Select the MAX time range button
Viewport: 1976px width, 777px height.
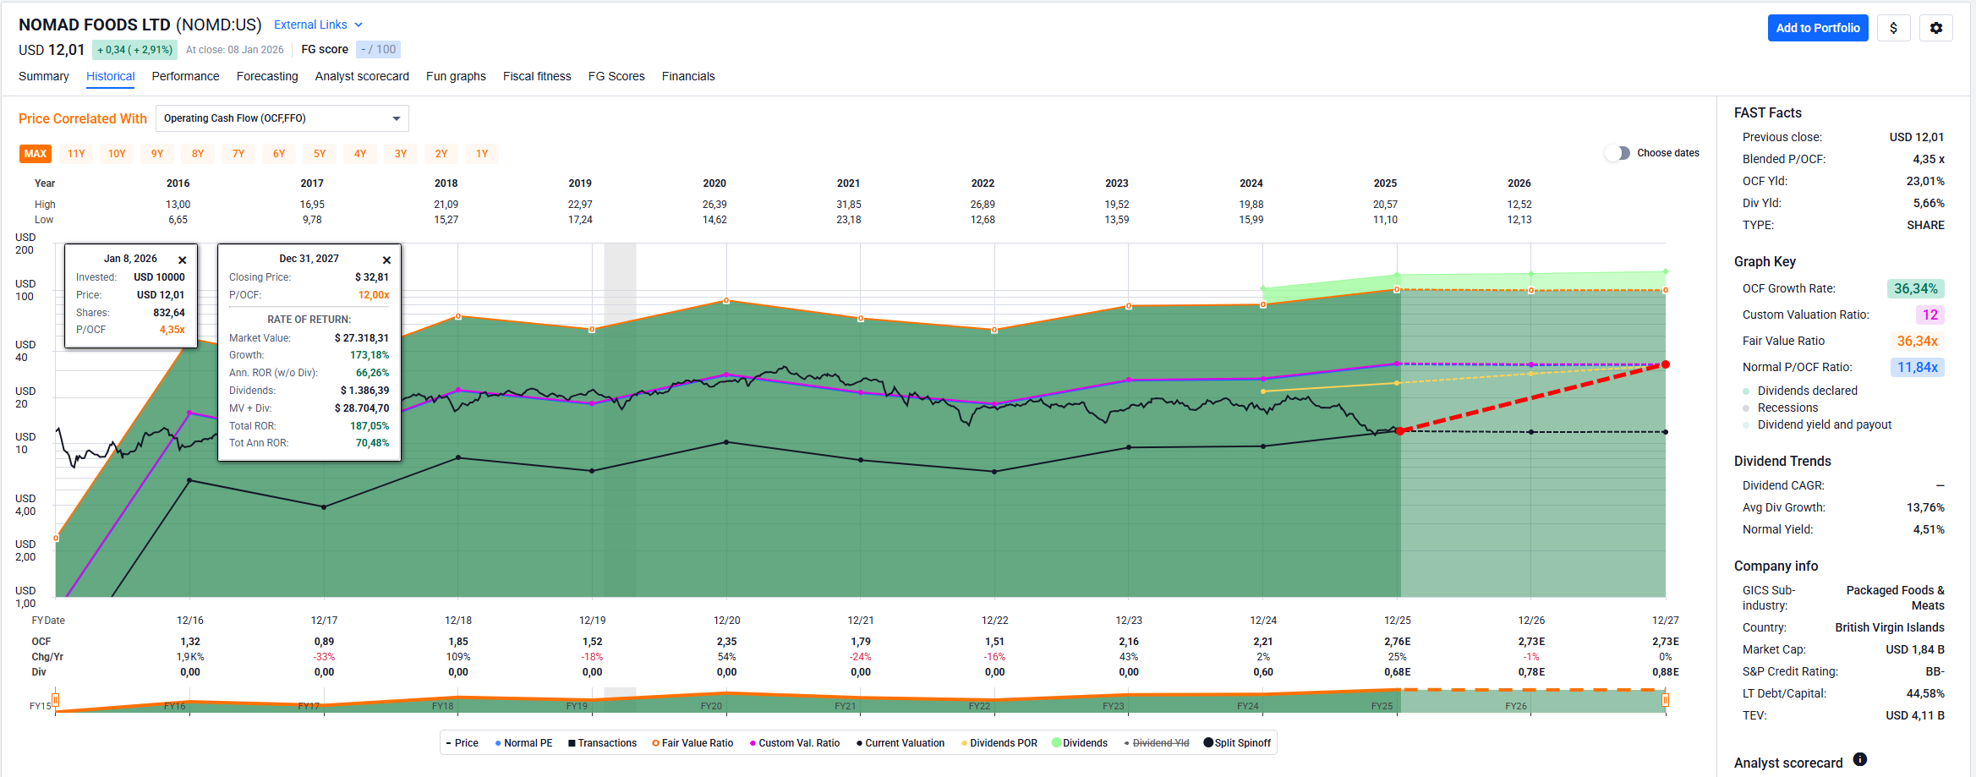point(36,154)
